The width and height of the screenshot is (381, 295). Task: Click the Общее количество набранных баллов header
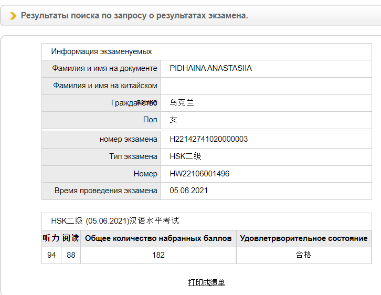click(158, 238)
